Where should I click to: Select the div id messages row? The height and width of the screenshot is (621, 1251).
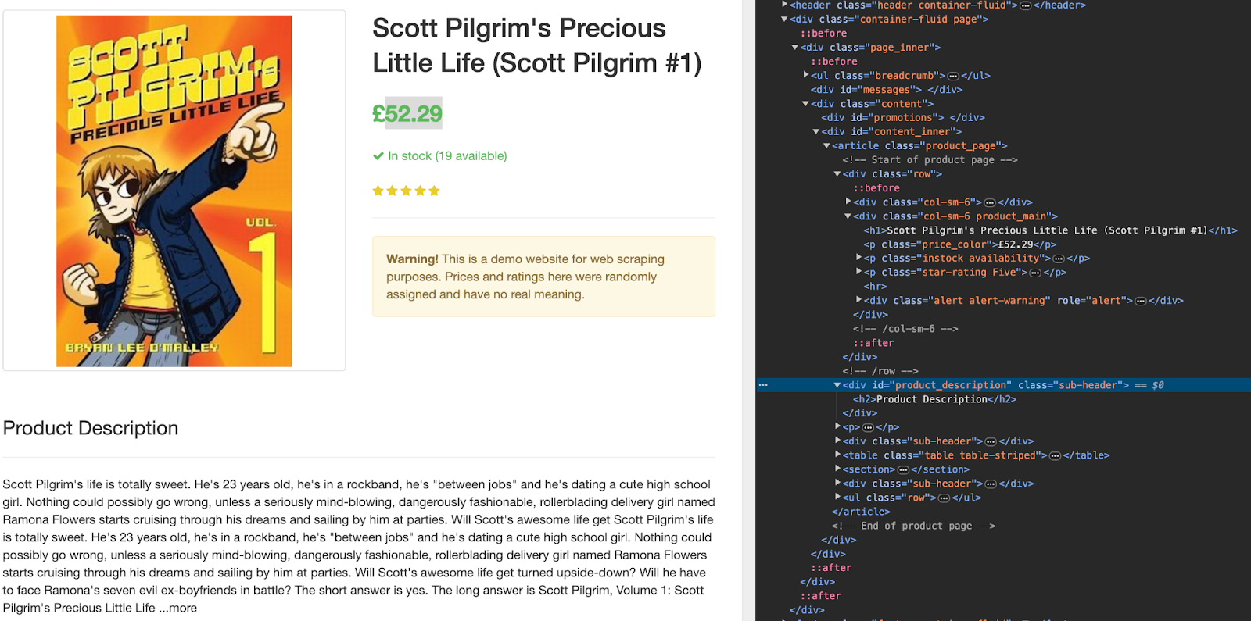pos(887,90)
